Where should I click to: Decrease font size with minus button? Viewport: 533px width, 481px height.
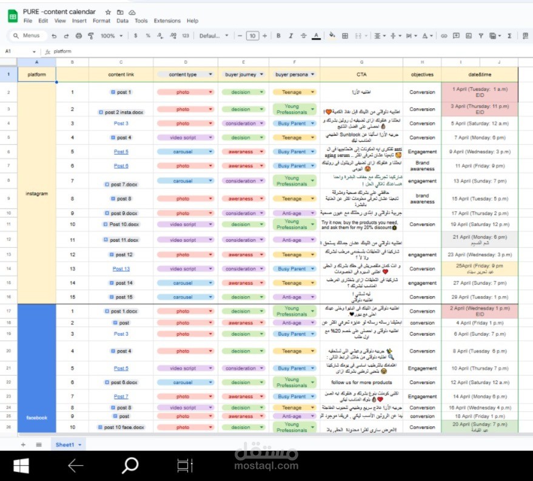click(x=240, y=36)
